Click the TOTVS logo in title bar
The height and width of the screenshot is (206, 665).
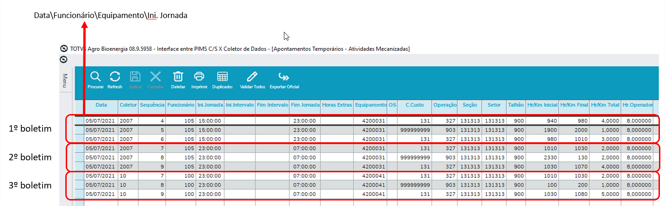tap(64, 48)
